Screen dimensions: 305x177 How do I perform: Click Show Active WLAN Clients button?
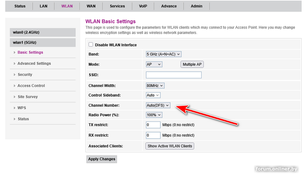[170, 146]
